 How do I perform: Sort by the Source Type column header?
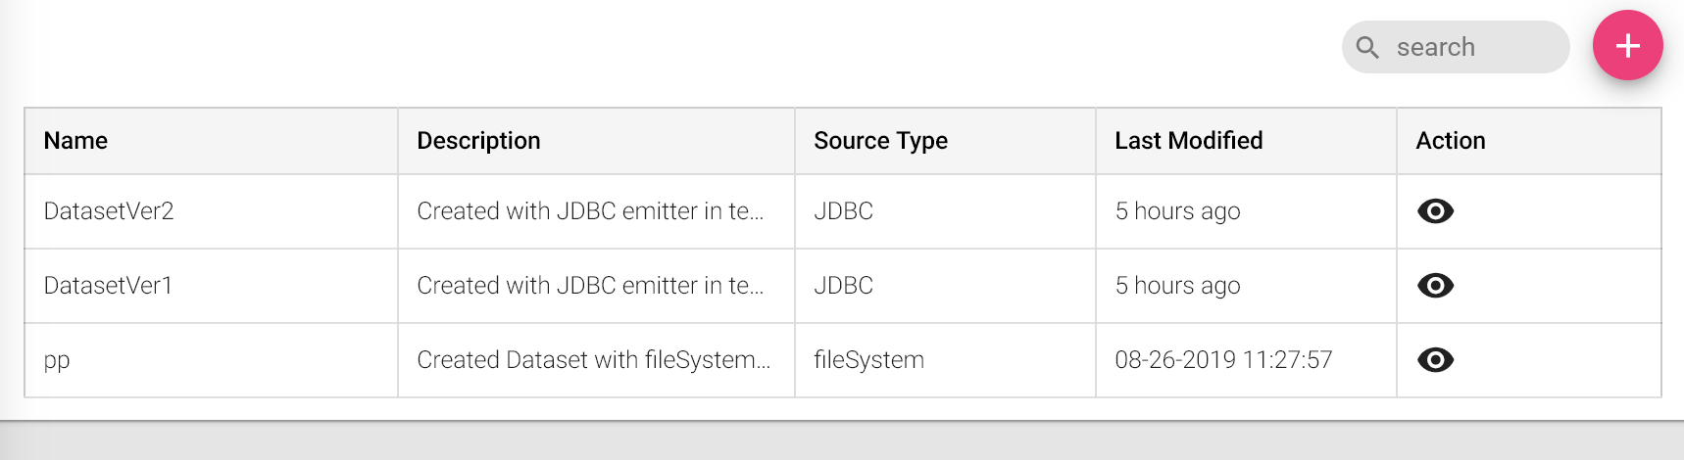point(880,141)
